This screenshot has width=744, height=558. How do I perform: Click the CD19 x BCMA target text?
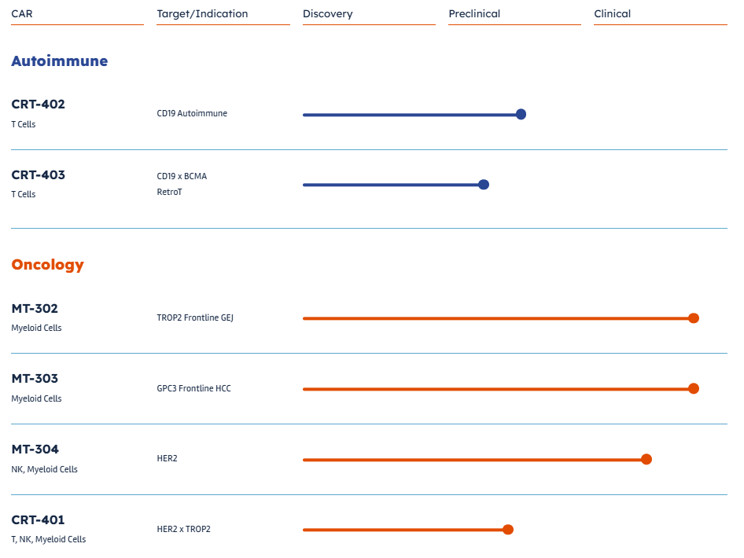[x=182, y=176]
